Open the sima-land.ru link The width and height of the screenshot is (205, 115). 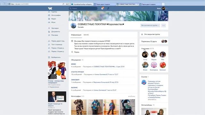(x=152, y=99)
